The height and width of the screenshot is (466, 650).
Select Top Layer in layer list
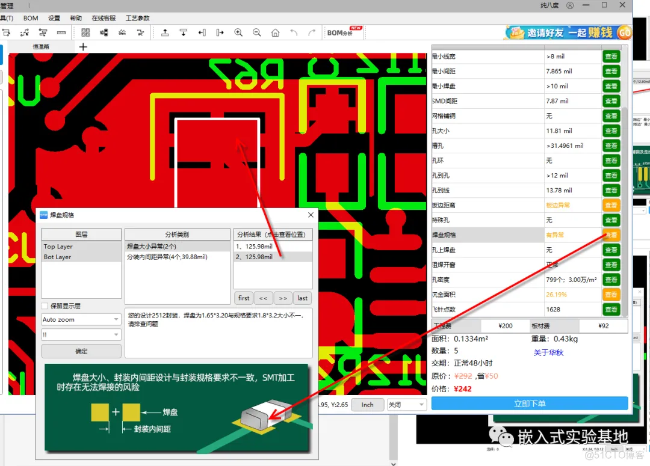[x=81, y=246]
